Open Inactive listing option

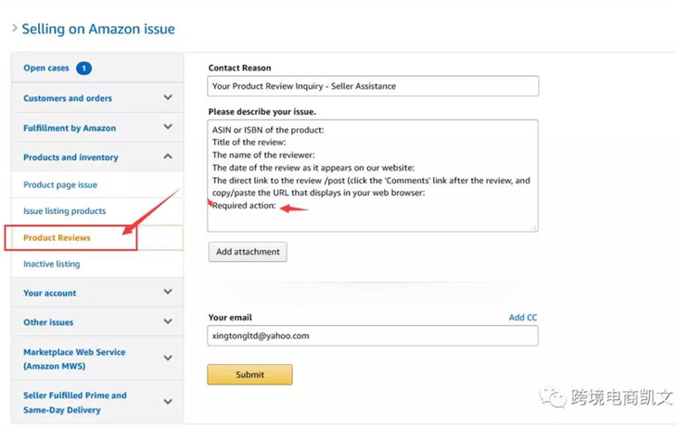point(52,264)
